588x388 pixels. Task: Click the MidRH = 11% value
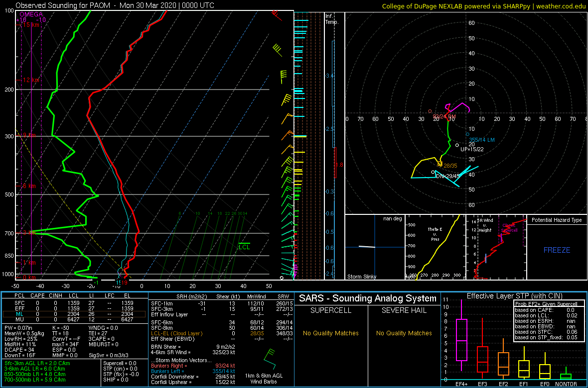point(20,344)
